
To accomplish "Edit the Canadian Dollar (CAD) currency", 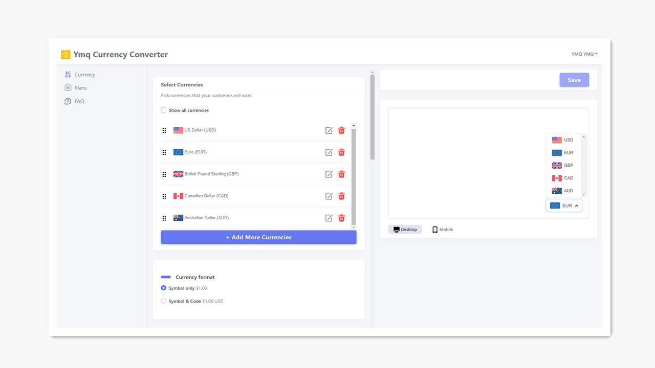I will pos(329,196).
